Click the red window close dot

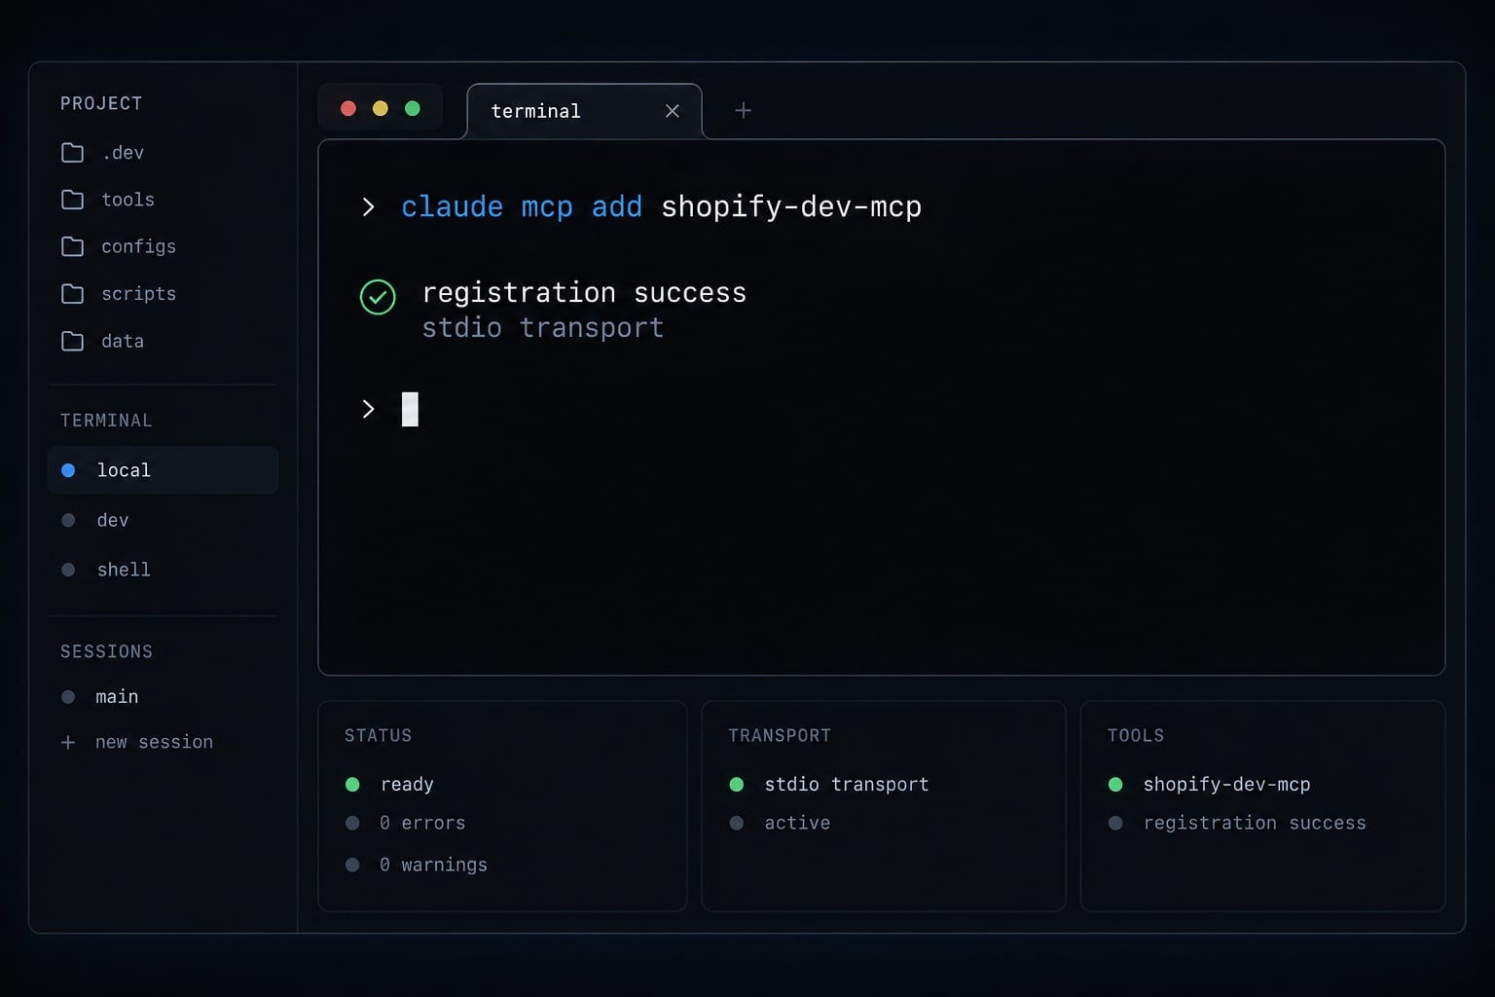(x=347, y=108)
